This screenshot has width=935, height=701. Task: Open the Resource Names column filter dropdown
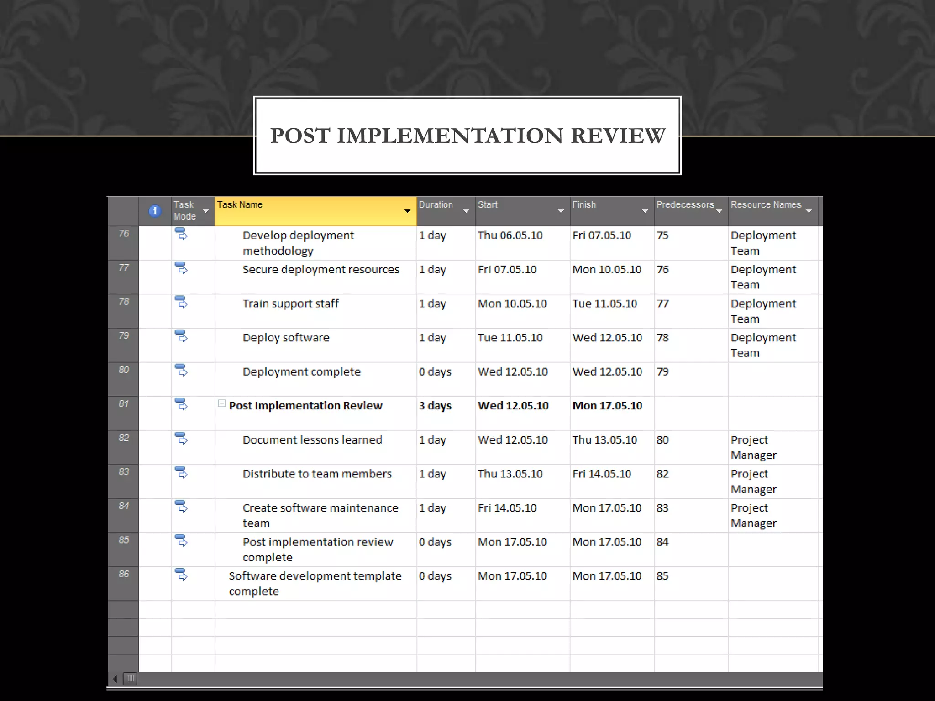[x=809, y=211]
